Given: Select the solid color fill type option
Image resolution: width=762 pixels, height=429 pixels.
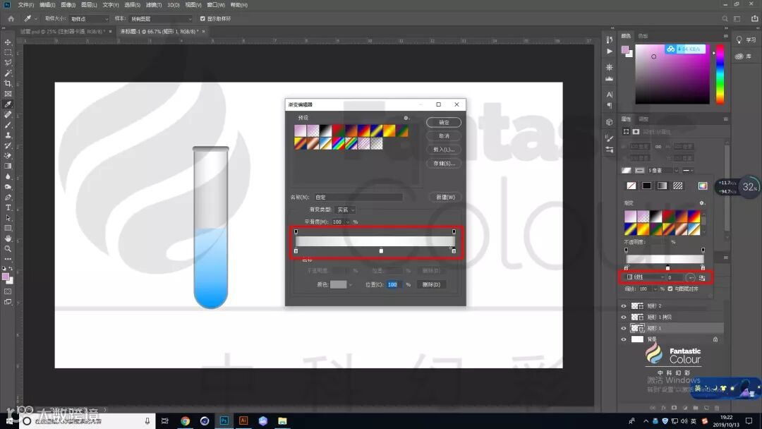Looking at the screenshot, I should click(x=646, y=186).
